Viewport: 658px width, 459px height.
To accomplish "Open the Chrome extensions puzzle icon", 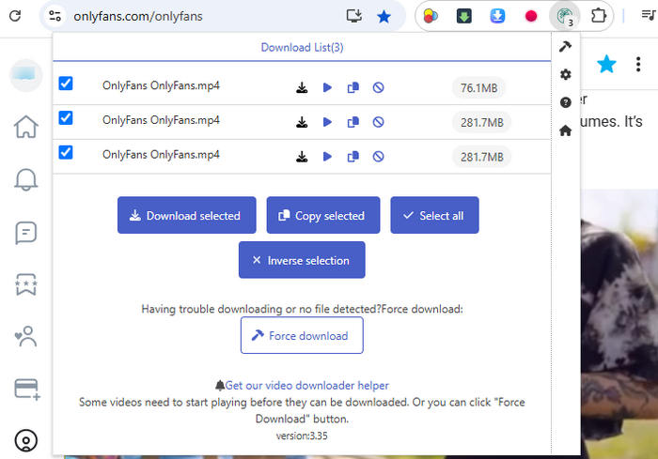I will [x=597, y=16].
